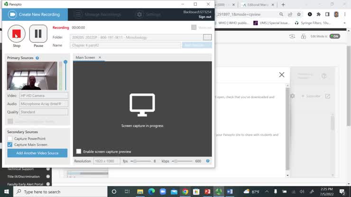This screenshot has height=197, width=351.
Task: Enable screen capture preview checkbox
Action: 79,152
